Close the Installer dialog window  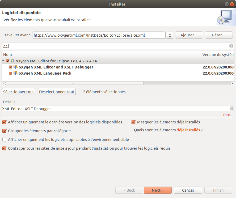click(231, 4)
